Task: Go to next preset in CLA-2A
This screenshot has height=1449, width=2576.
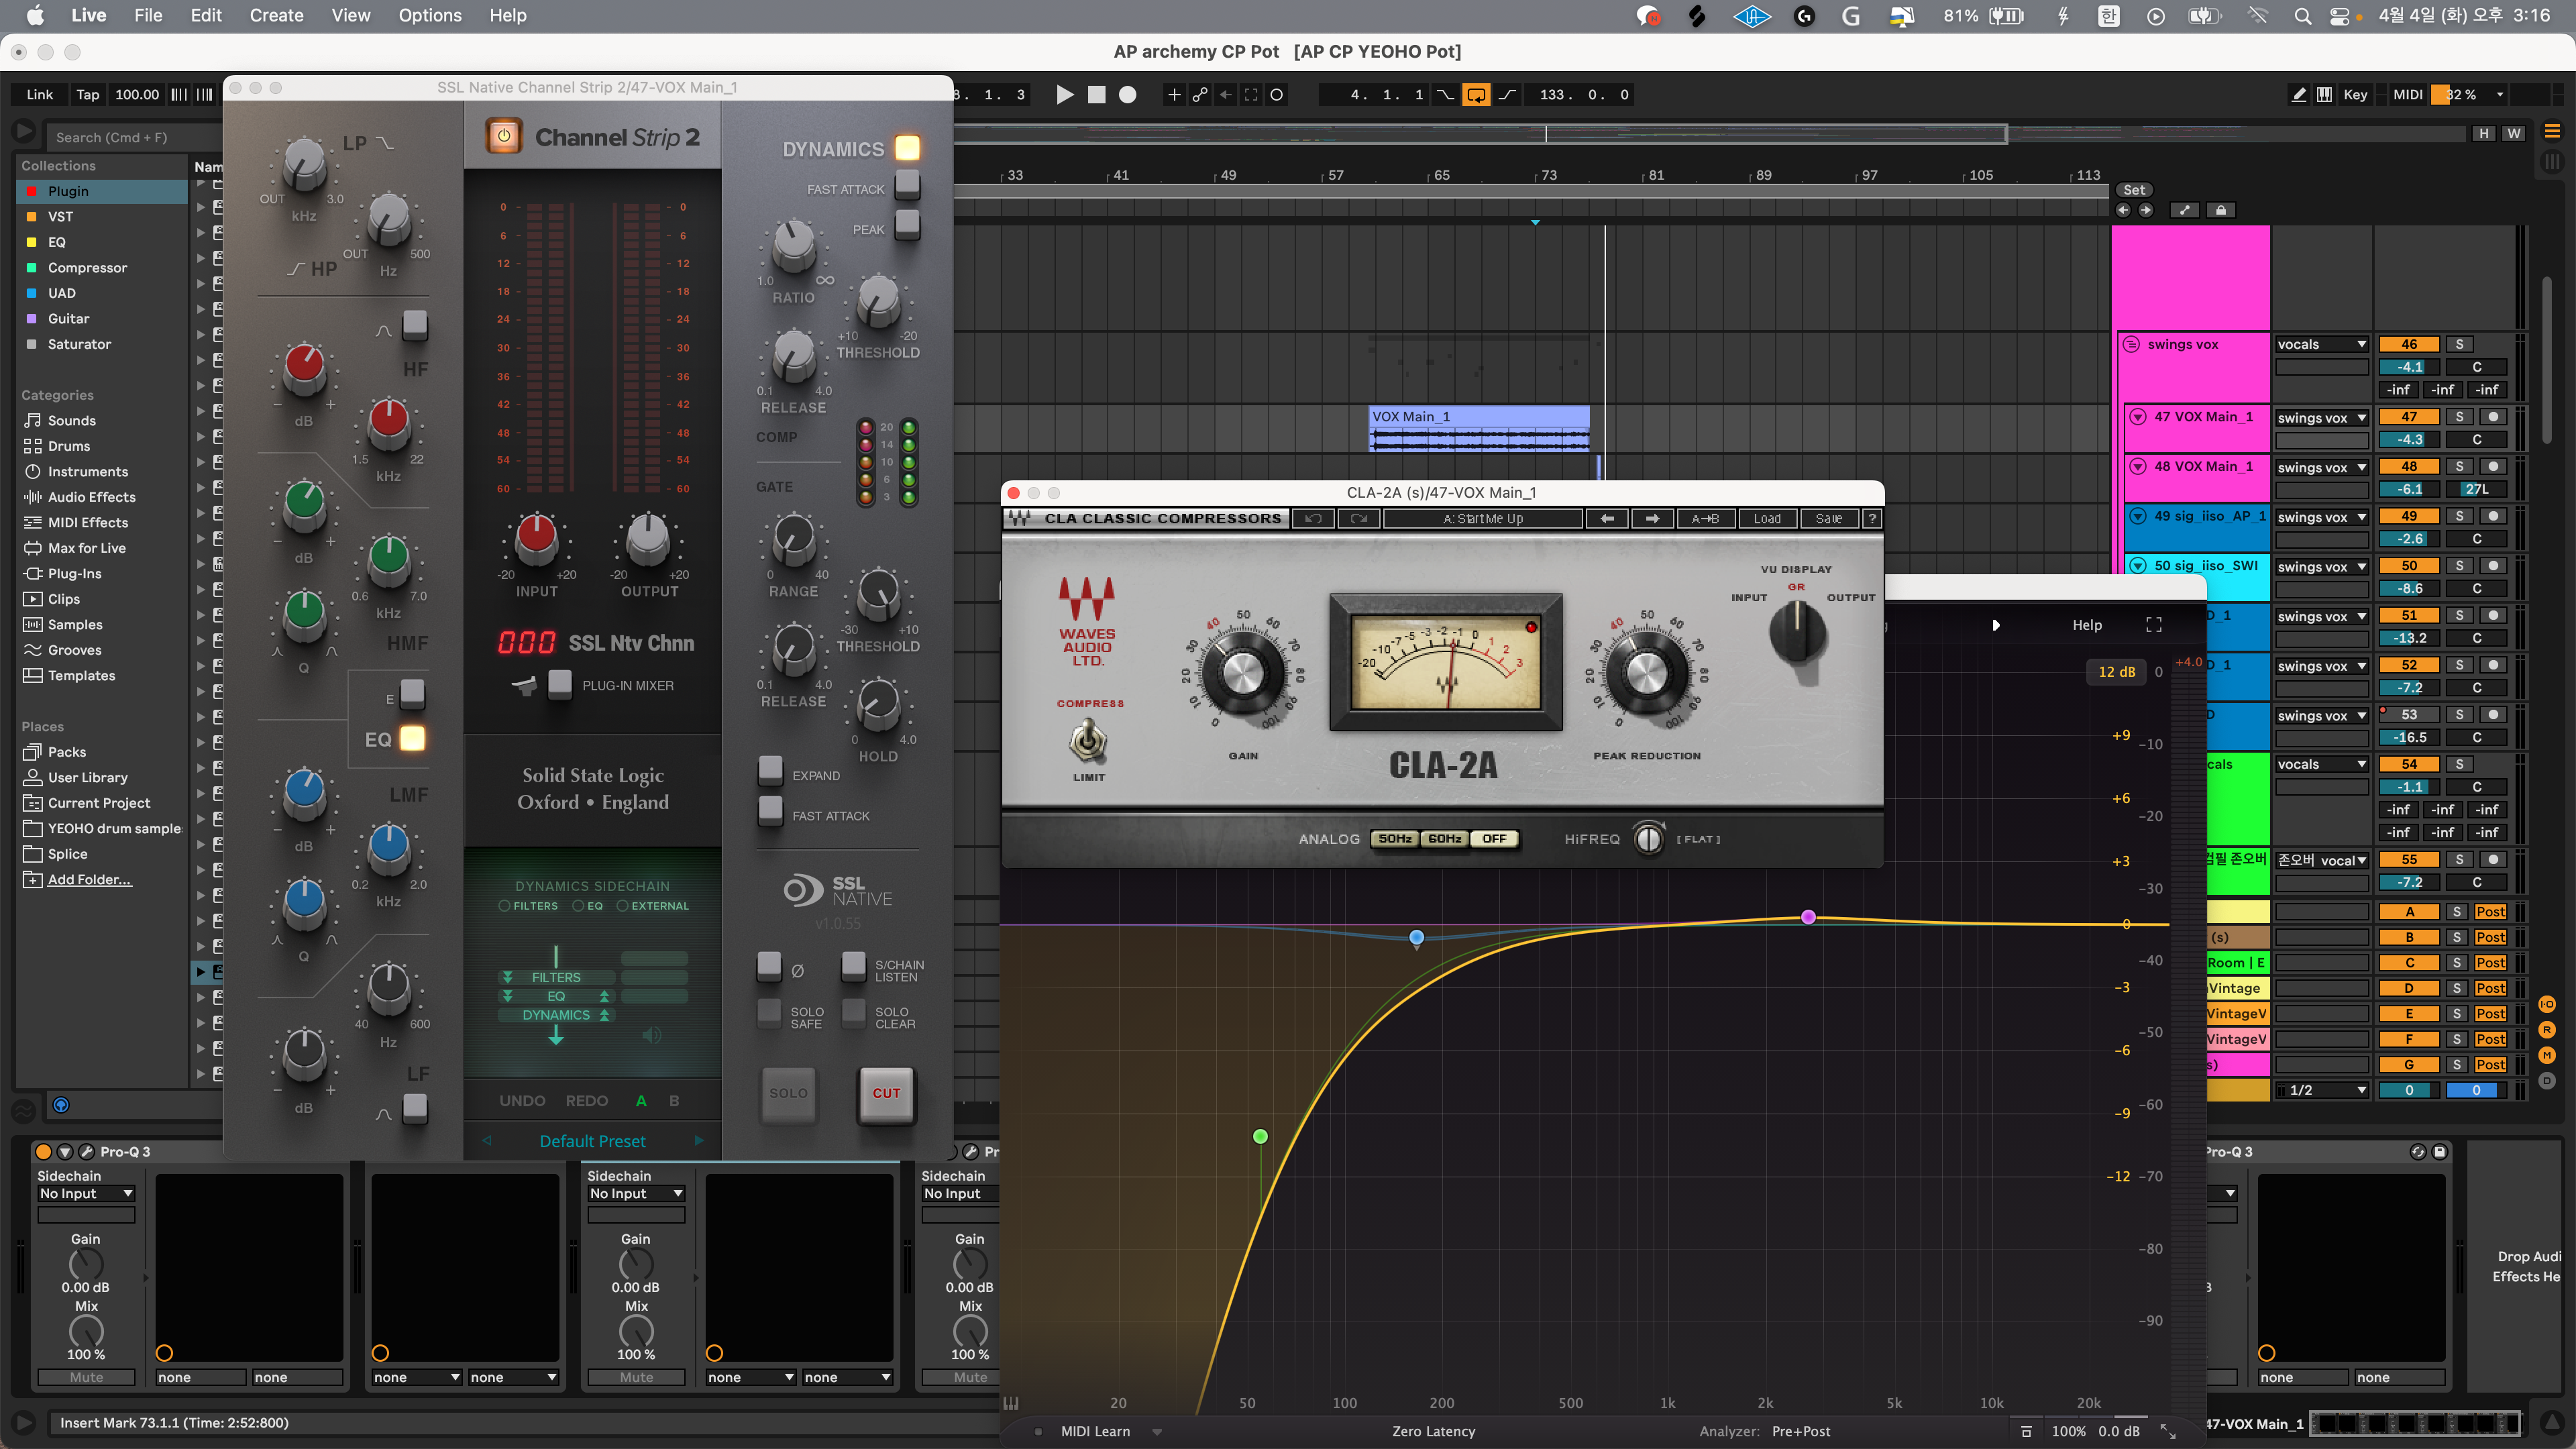Action: click(1652, 519)
